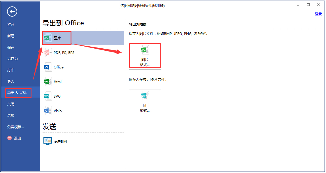Image resolution: width=326 pixels, height=173 pixels.
Task: Click the 图片 格式 export card
Action: [145, 55]
